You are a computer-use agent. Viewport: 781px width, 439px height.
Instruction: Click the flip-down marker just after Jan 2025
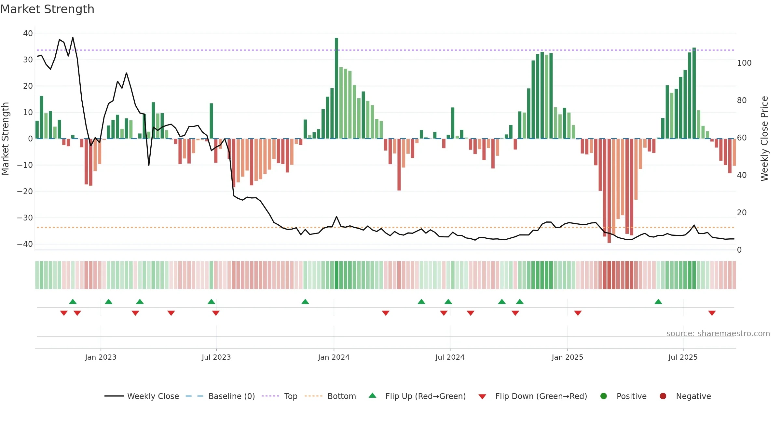pyautogui.click(x=578, y=313)
